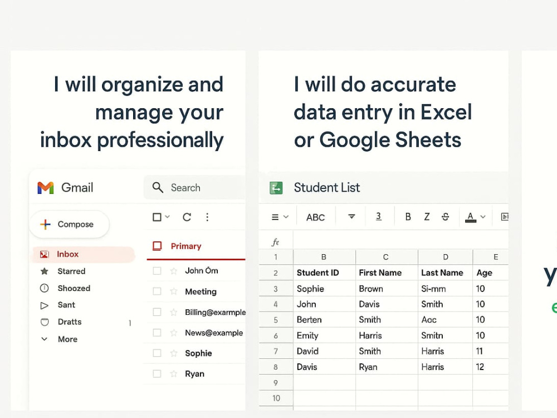The height and width of the screenshot is (418, 557).
Task: Click the search magnifier icon
Action: coord(158,187)
